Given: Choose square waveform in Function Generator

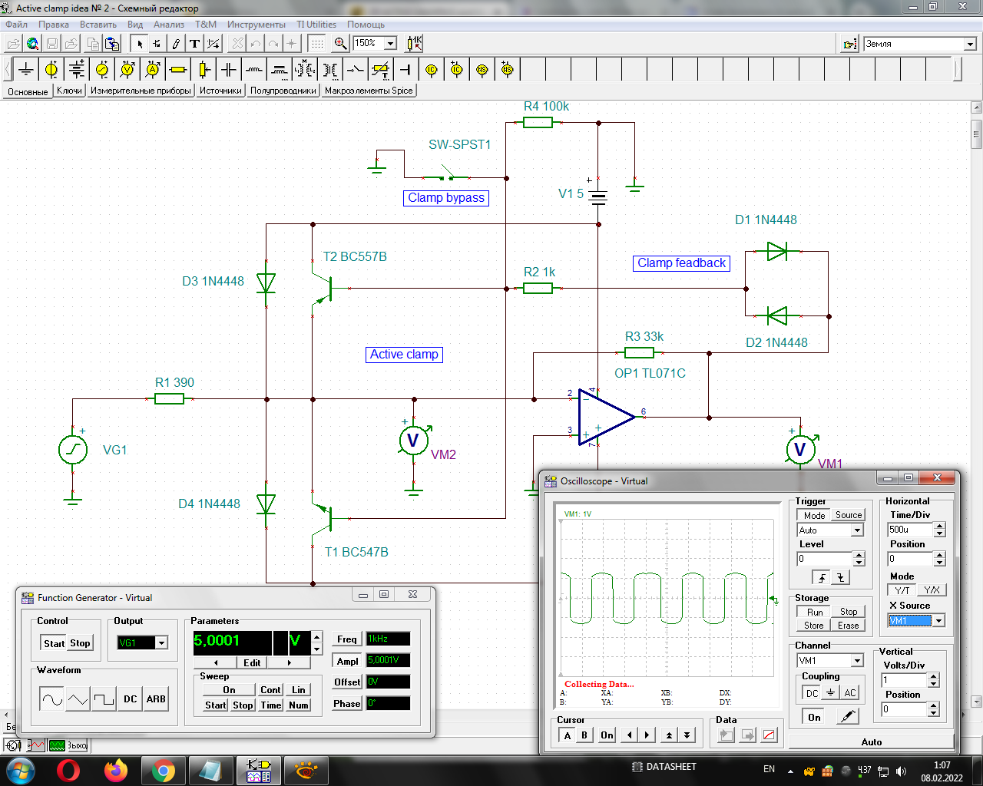Looking at the screenshot, I should click(x=103, y=699).
